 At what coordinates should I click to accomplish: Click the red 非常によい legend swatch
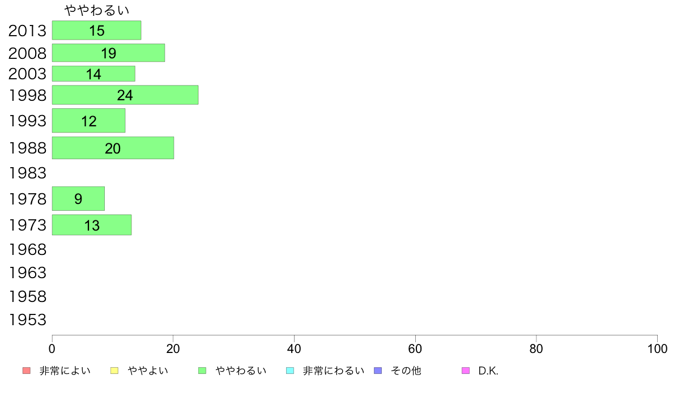coord(27,371)
